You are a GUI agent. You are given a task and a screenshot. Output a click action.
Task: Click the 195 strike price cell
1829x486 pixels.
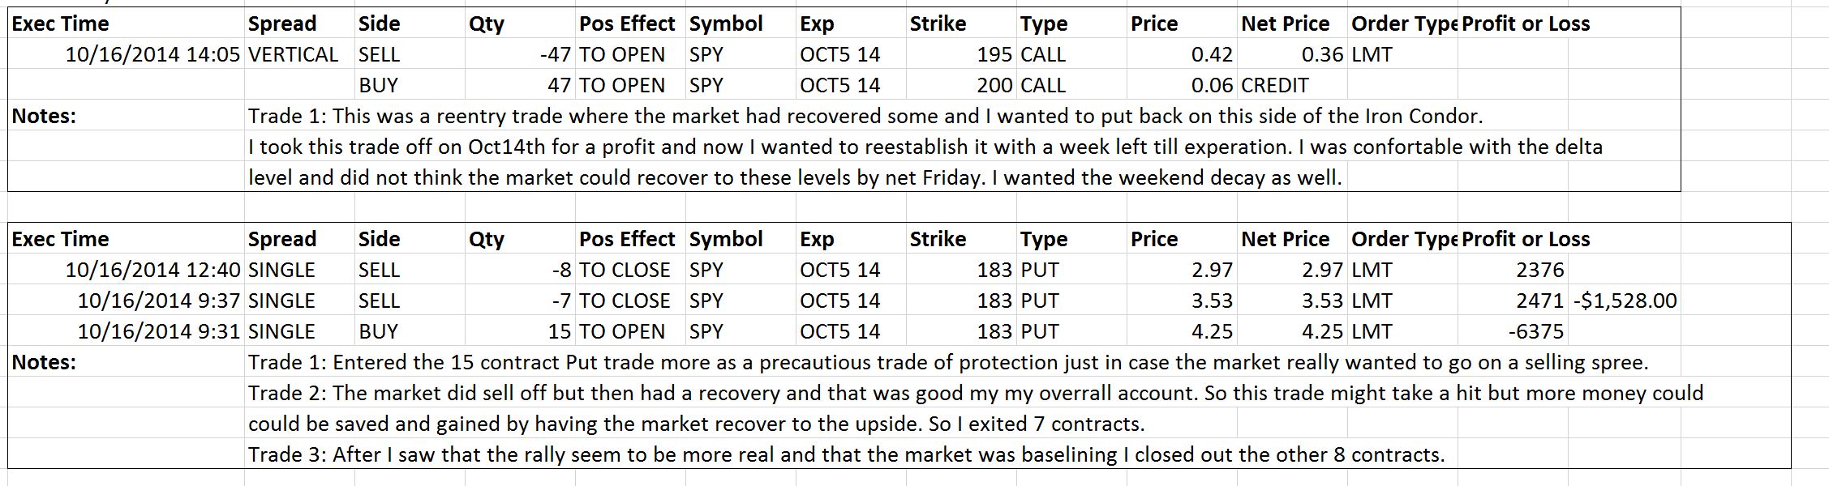tap(961, 54)
